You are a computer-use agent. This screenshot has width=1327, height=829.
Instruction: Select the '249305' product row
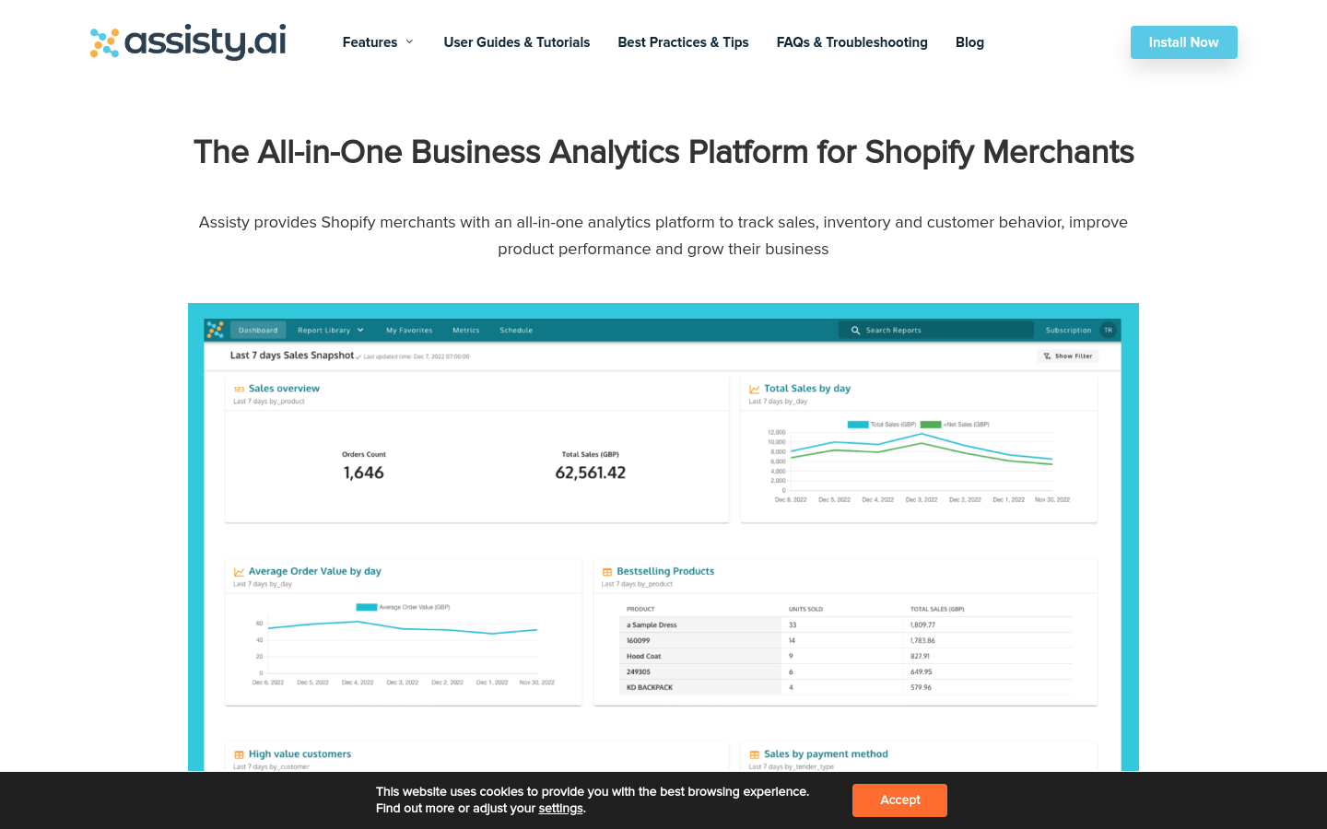847,671
